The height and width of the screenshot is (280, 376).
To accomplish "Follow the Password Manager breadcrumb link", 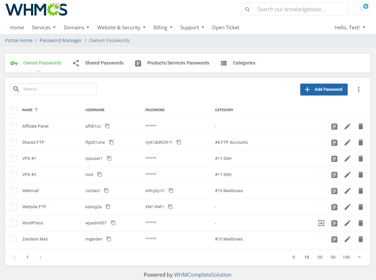I will (61, 40).
